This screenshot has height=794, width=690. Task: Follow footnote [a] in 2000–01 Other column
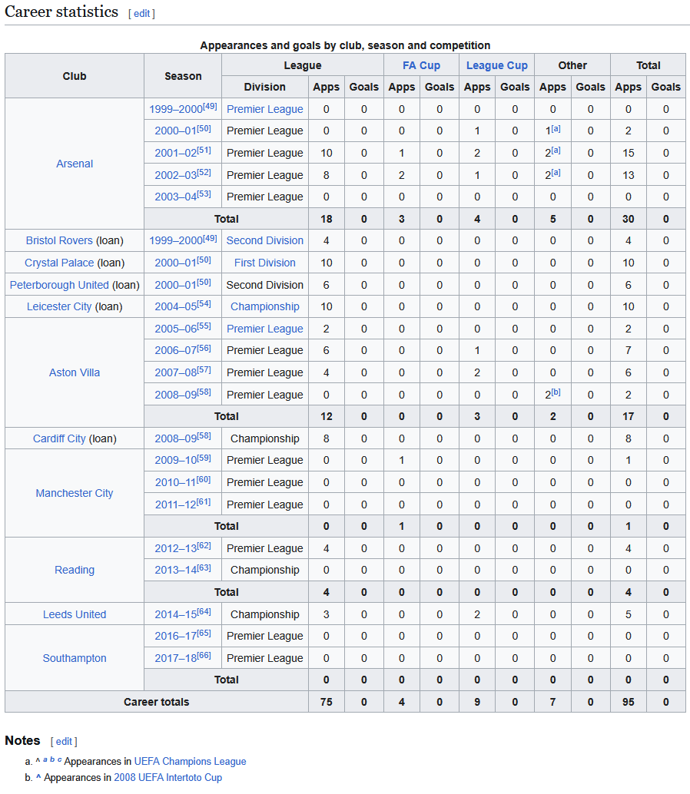pyautogui.click(x=556, y=128)
